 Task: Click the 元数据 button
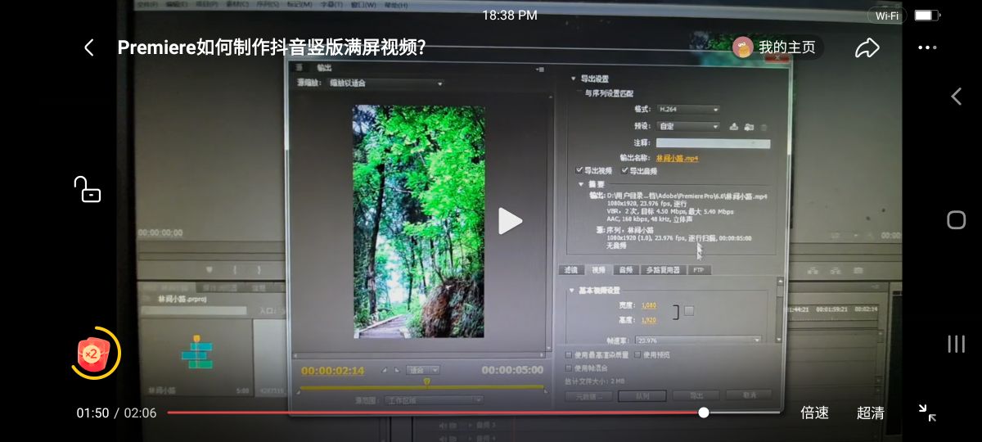click(x=588, y=396)
